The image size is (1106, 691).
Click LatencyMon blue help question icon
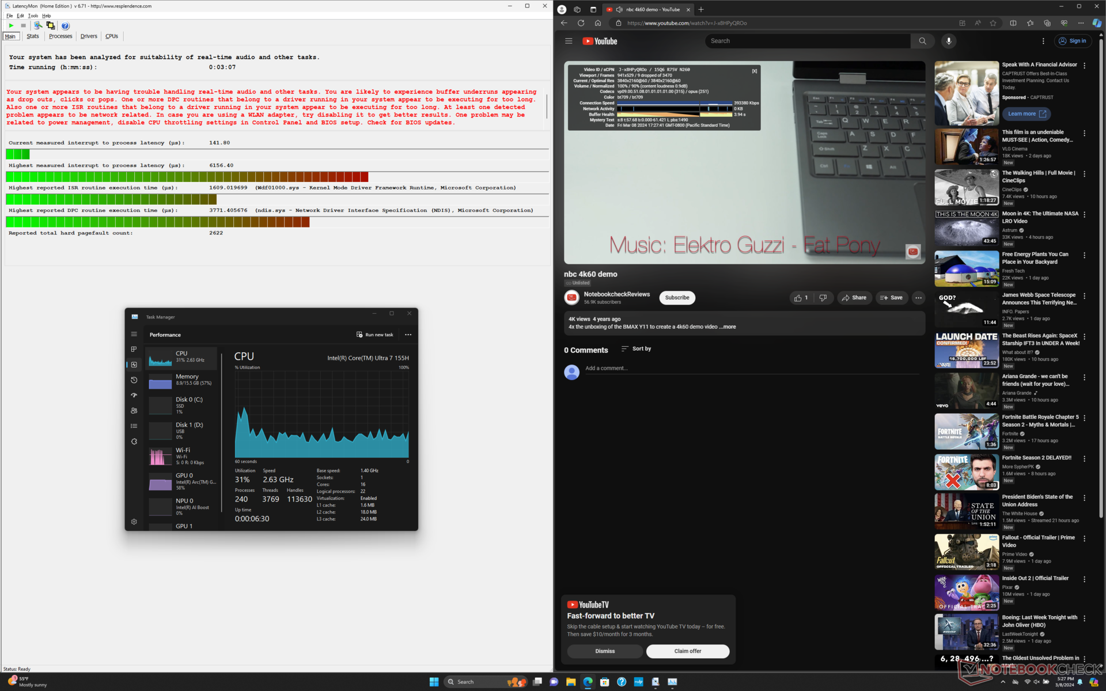click(x=65, y=26)
